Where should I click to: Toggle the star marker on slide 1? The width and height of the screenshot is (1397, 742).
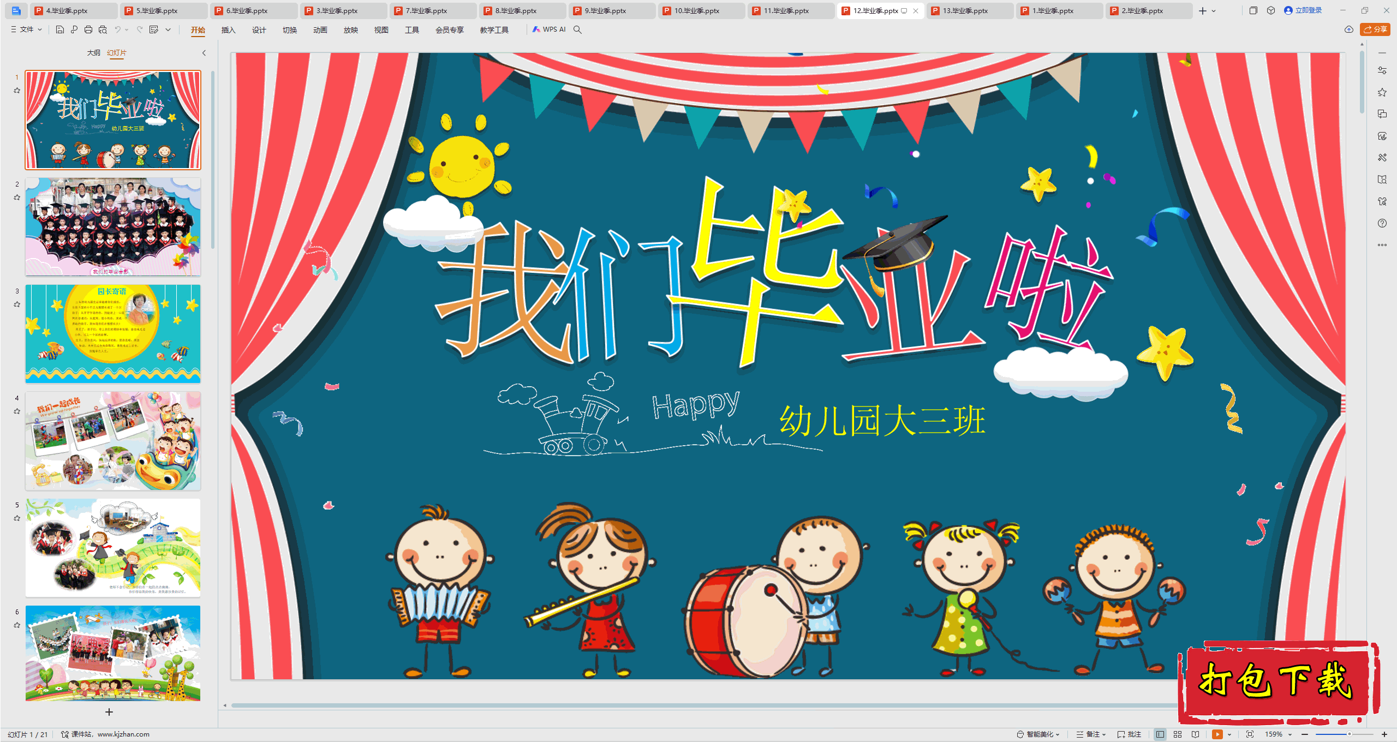[17, 91]
